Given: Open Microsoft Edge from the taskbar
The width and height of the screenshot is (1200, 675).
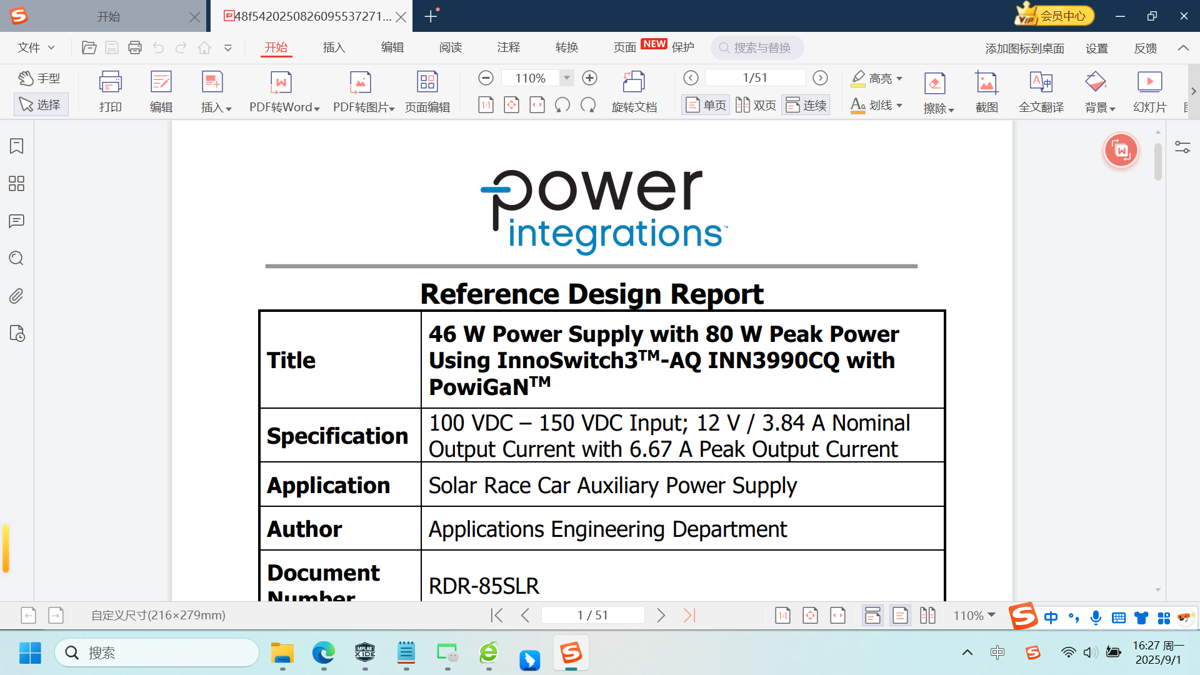Looking at the screenshot, I should click(x=324, y=653).
